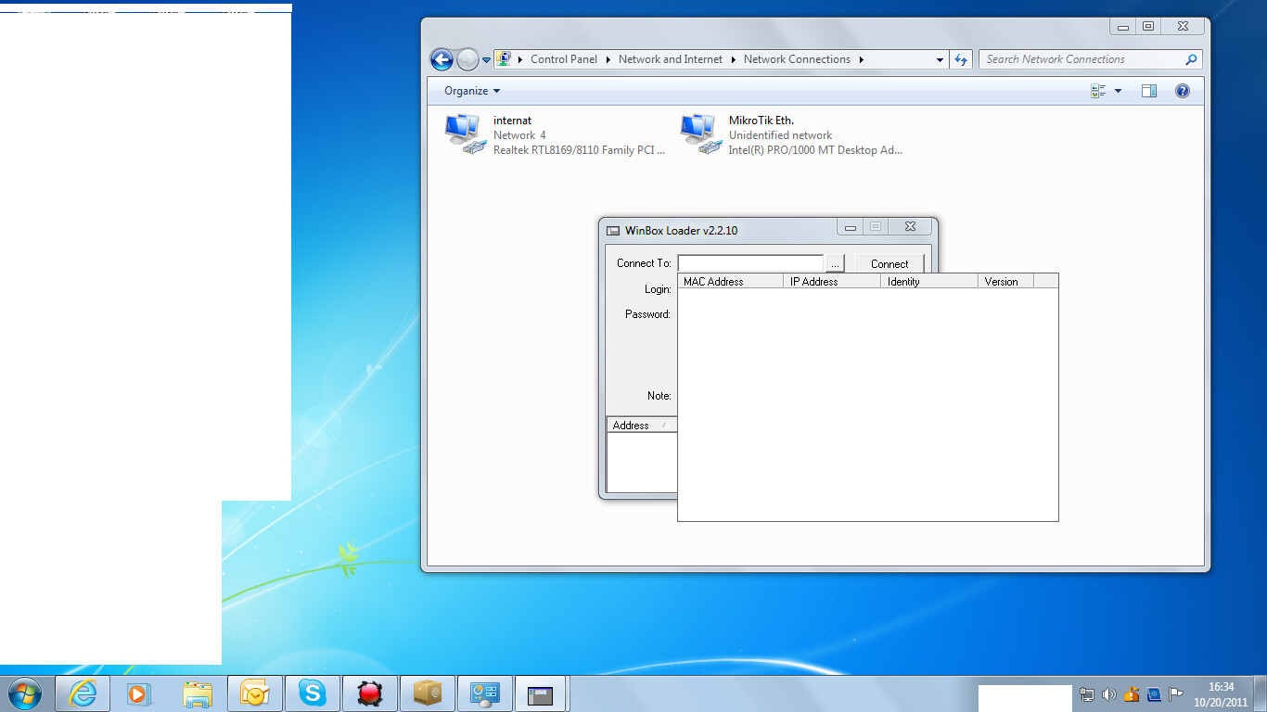This screenshot has width=1267, height=712.
Task: Click the WinBox Loader title bar icon
Action: (x=612, y=231)
